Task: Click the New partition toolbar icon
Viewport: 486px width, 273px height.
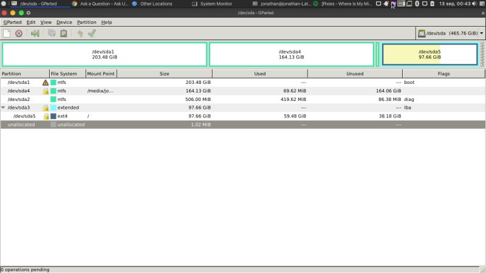Action: pyautogui.click(x=7, y=33)
